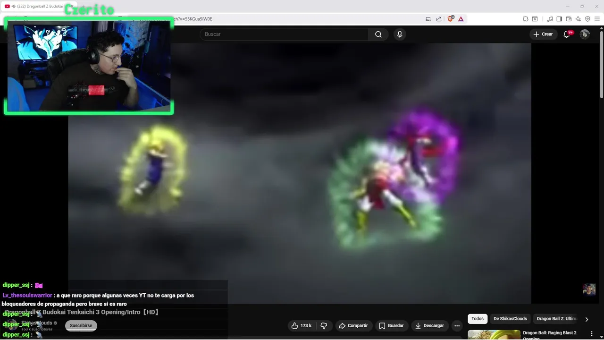Open YouTube notifications bell
This screenshot has width=604, height=340.
coord(567,34)
